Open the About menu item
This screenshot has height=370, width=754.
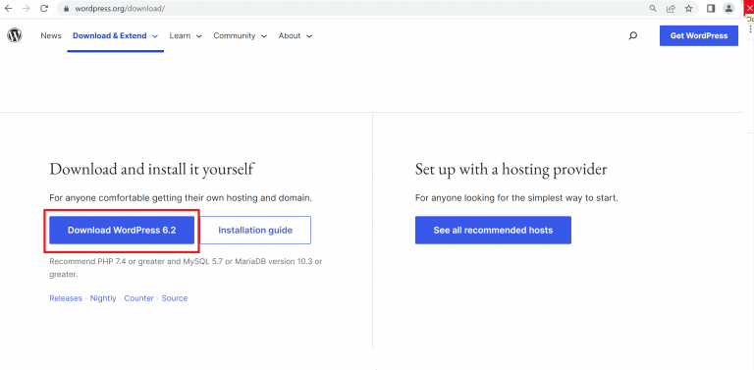pos(290,35)
